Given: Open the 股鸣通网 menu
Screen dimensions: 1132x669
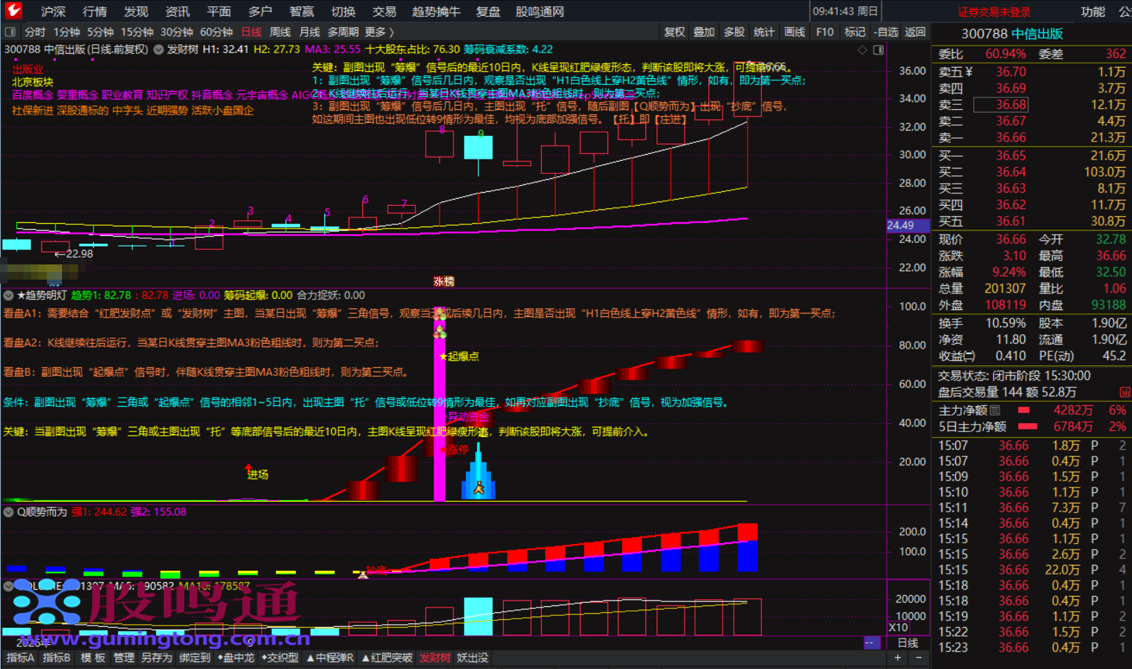Looking at the screenshot, I should 540,11.
